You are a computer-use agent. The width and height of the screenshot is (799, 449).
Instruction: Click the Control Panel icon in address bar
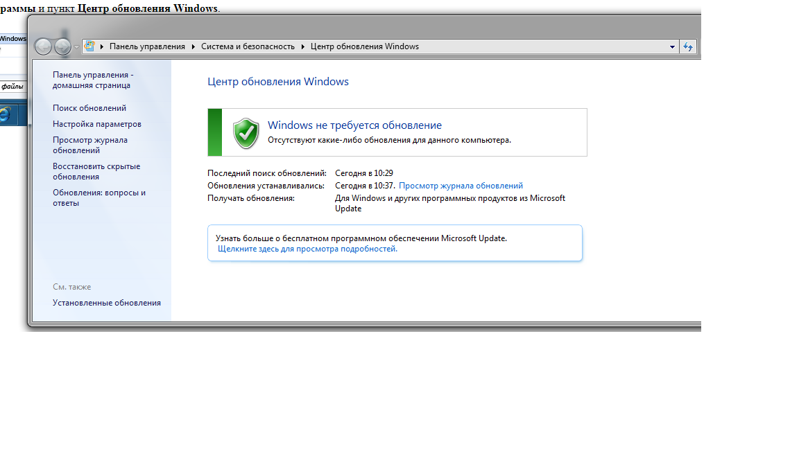tap(89, 46)
